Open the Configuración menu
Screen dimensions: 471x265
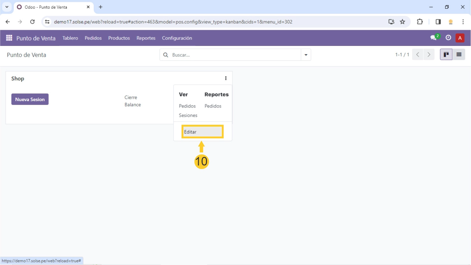coord(177,38)
